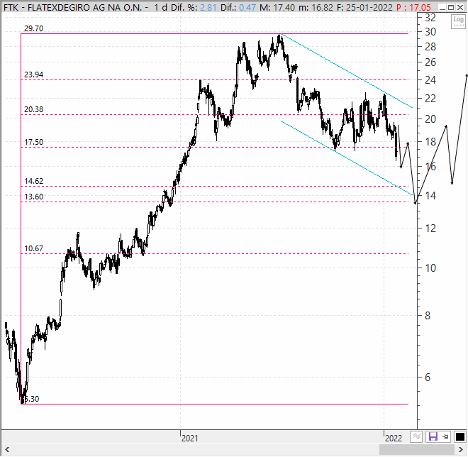Image resolution: width=468 pixels, height=457 pixels.
Task: Click the 13.60 level label
Action: [34, 197]
